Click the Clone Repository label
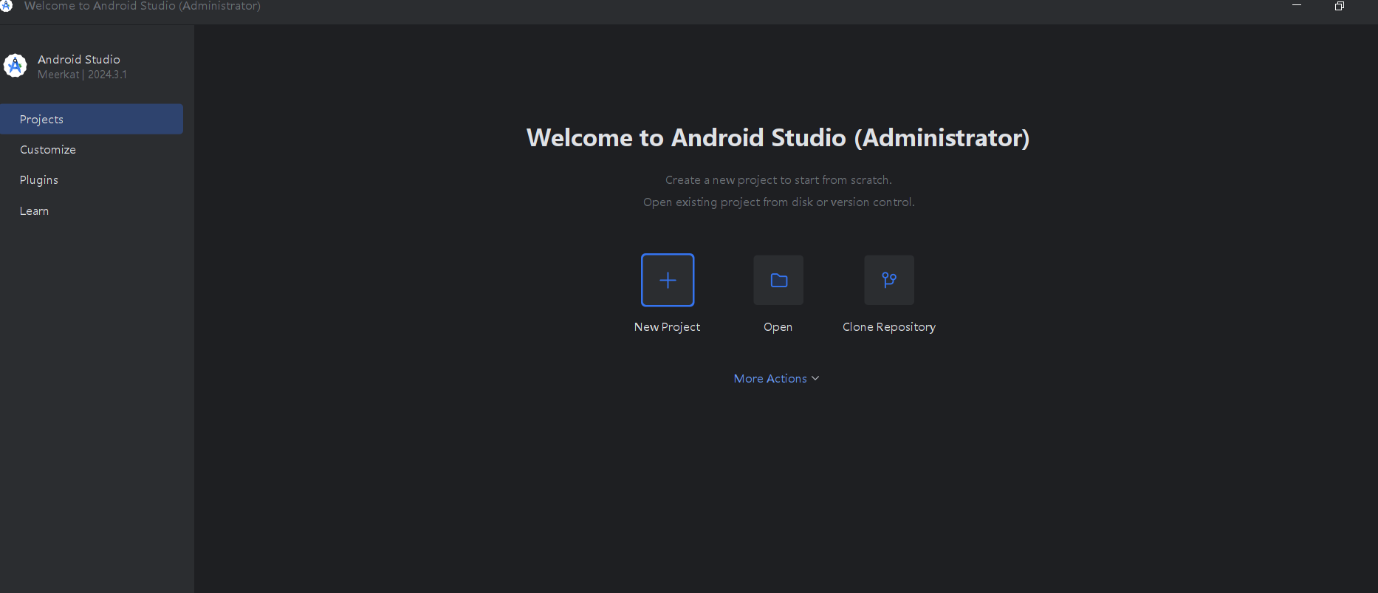Screen dimensions: 1378x593 (x=889, y=327)
